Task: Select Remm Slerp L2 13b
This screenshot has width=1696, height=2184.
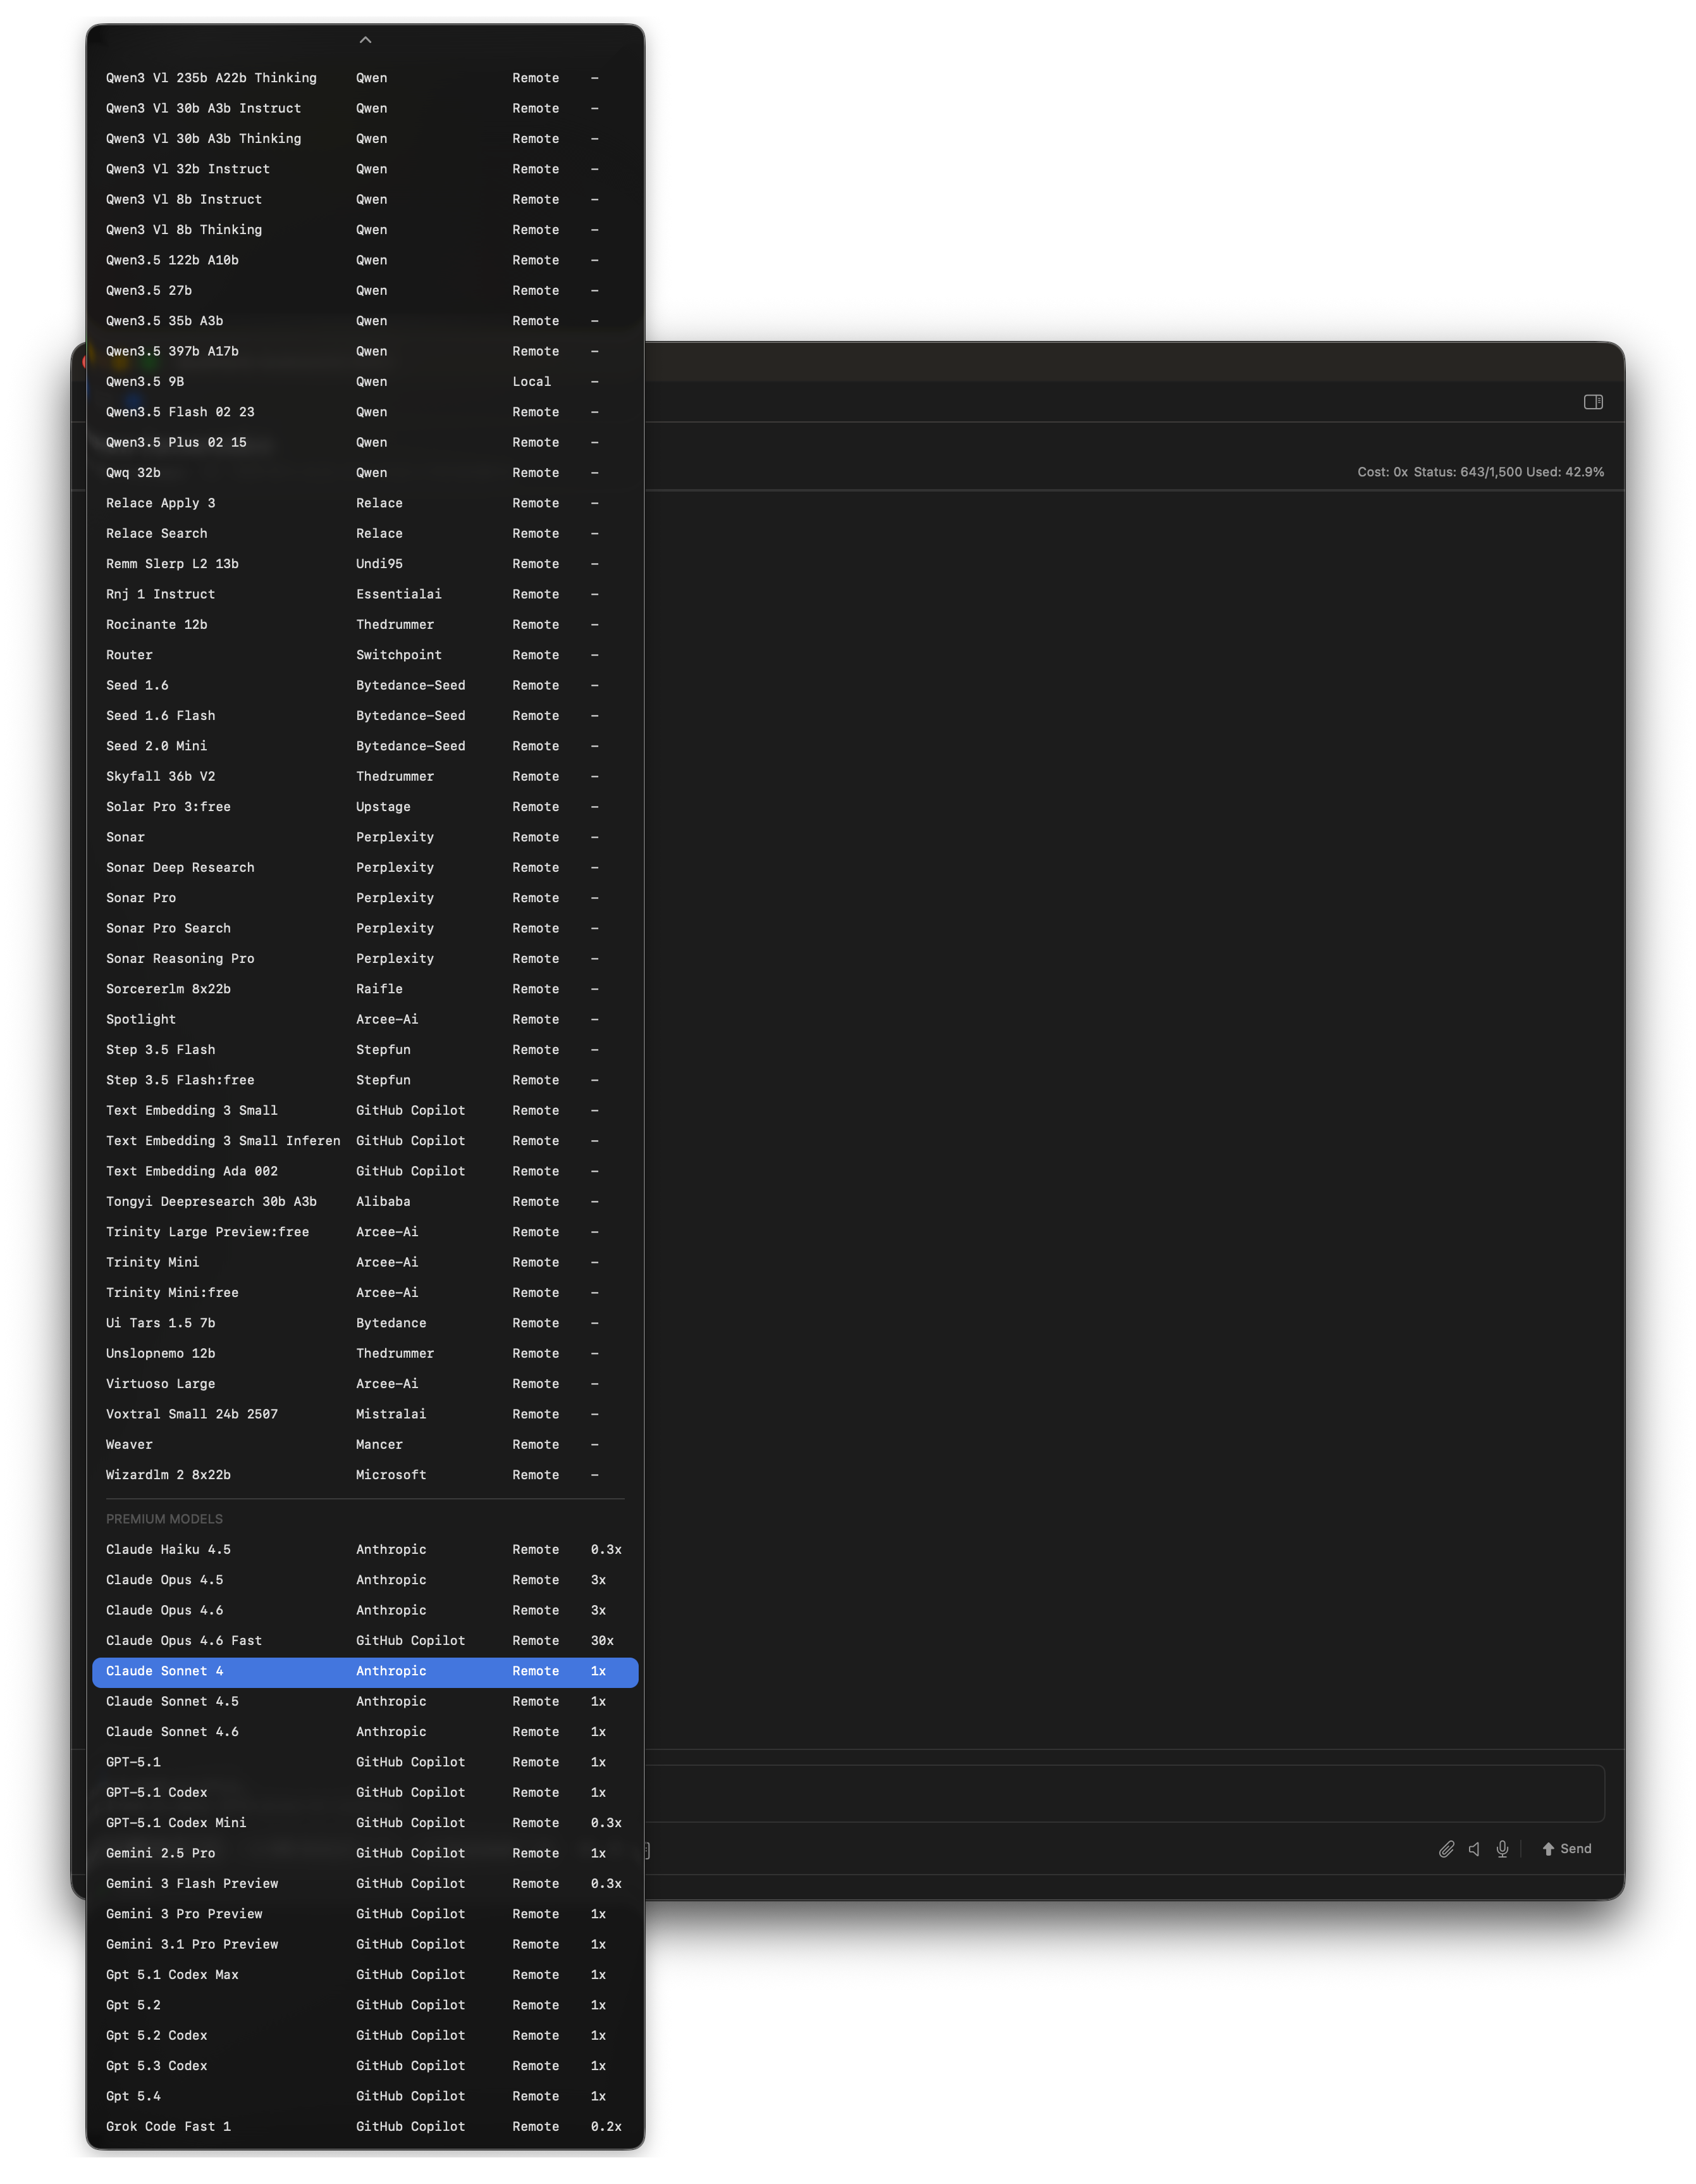Action: (x=365, y=564)
